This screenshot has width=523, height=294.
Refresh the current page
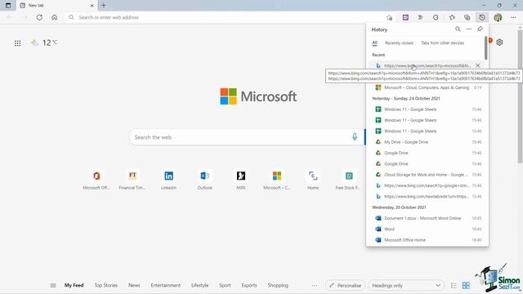click(x=39, y=17)
